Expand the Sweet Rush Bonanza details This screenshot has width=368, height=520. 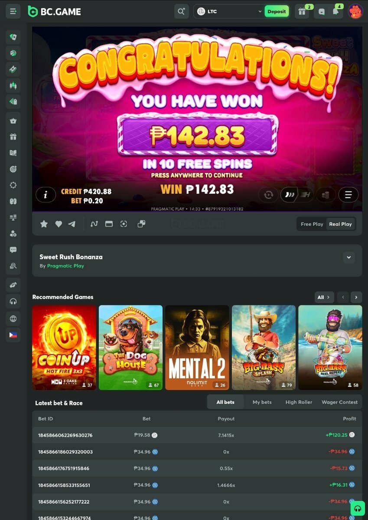point(349,257)
